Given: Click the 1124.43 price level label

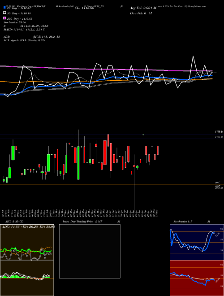Looking at the screenshot, I should click(219, 137).
